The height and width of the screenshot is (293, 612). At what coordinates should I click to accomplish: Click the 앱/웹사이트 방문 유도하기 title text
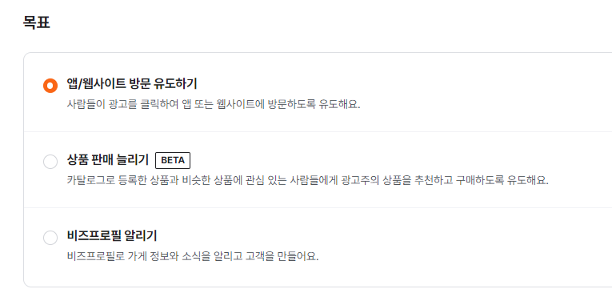(132, 83)
